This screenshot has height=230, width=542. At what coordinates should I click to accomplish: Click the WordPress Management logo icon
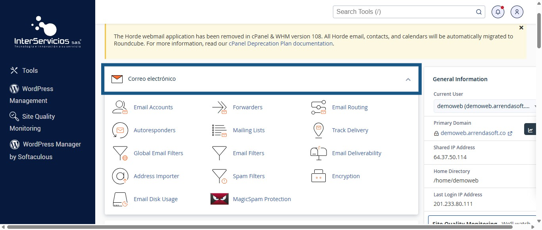[14, 89]
